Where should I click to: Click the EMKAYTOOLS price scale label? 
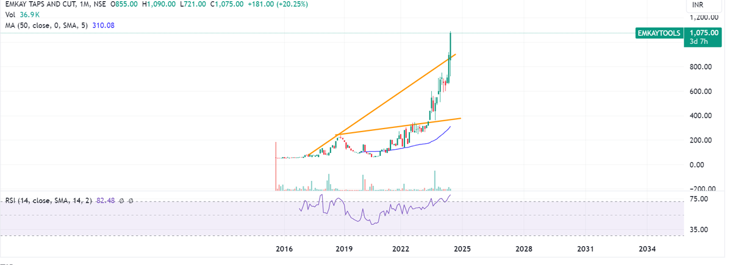[659, 33]
